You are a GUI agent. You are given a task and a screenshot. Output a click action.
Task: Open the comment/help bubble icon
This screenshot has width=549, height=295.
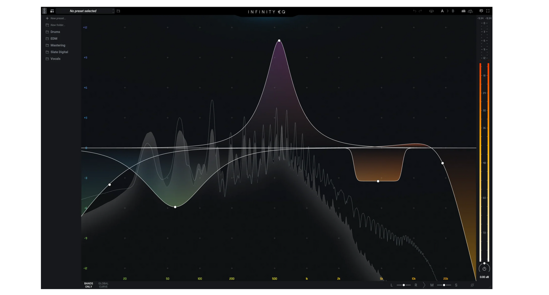(x=481, y=11)
